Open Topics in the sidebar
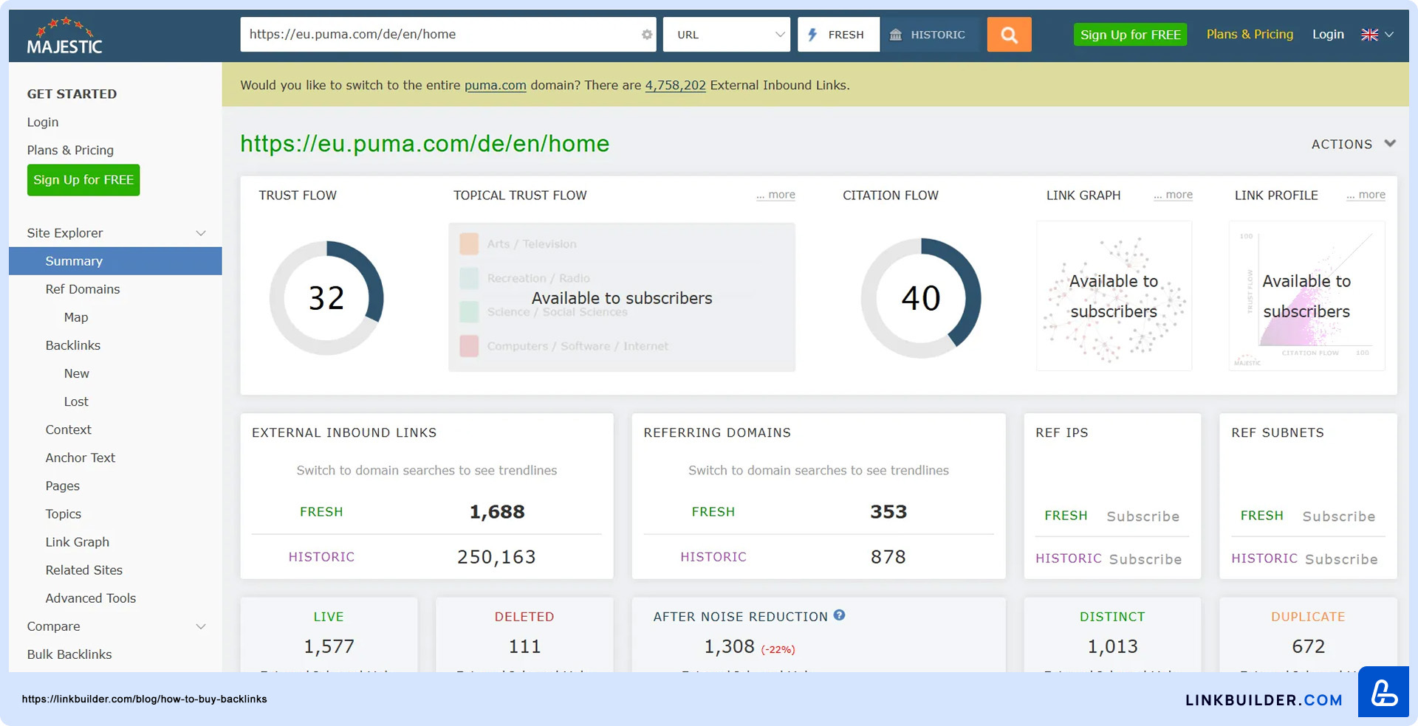 (64, 514)
